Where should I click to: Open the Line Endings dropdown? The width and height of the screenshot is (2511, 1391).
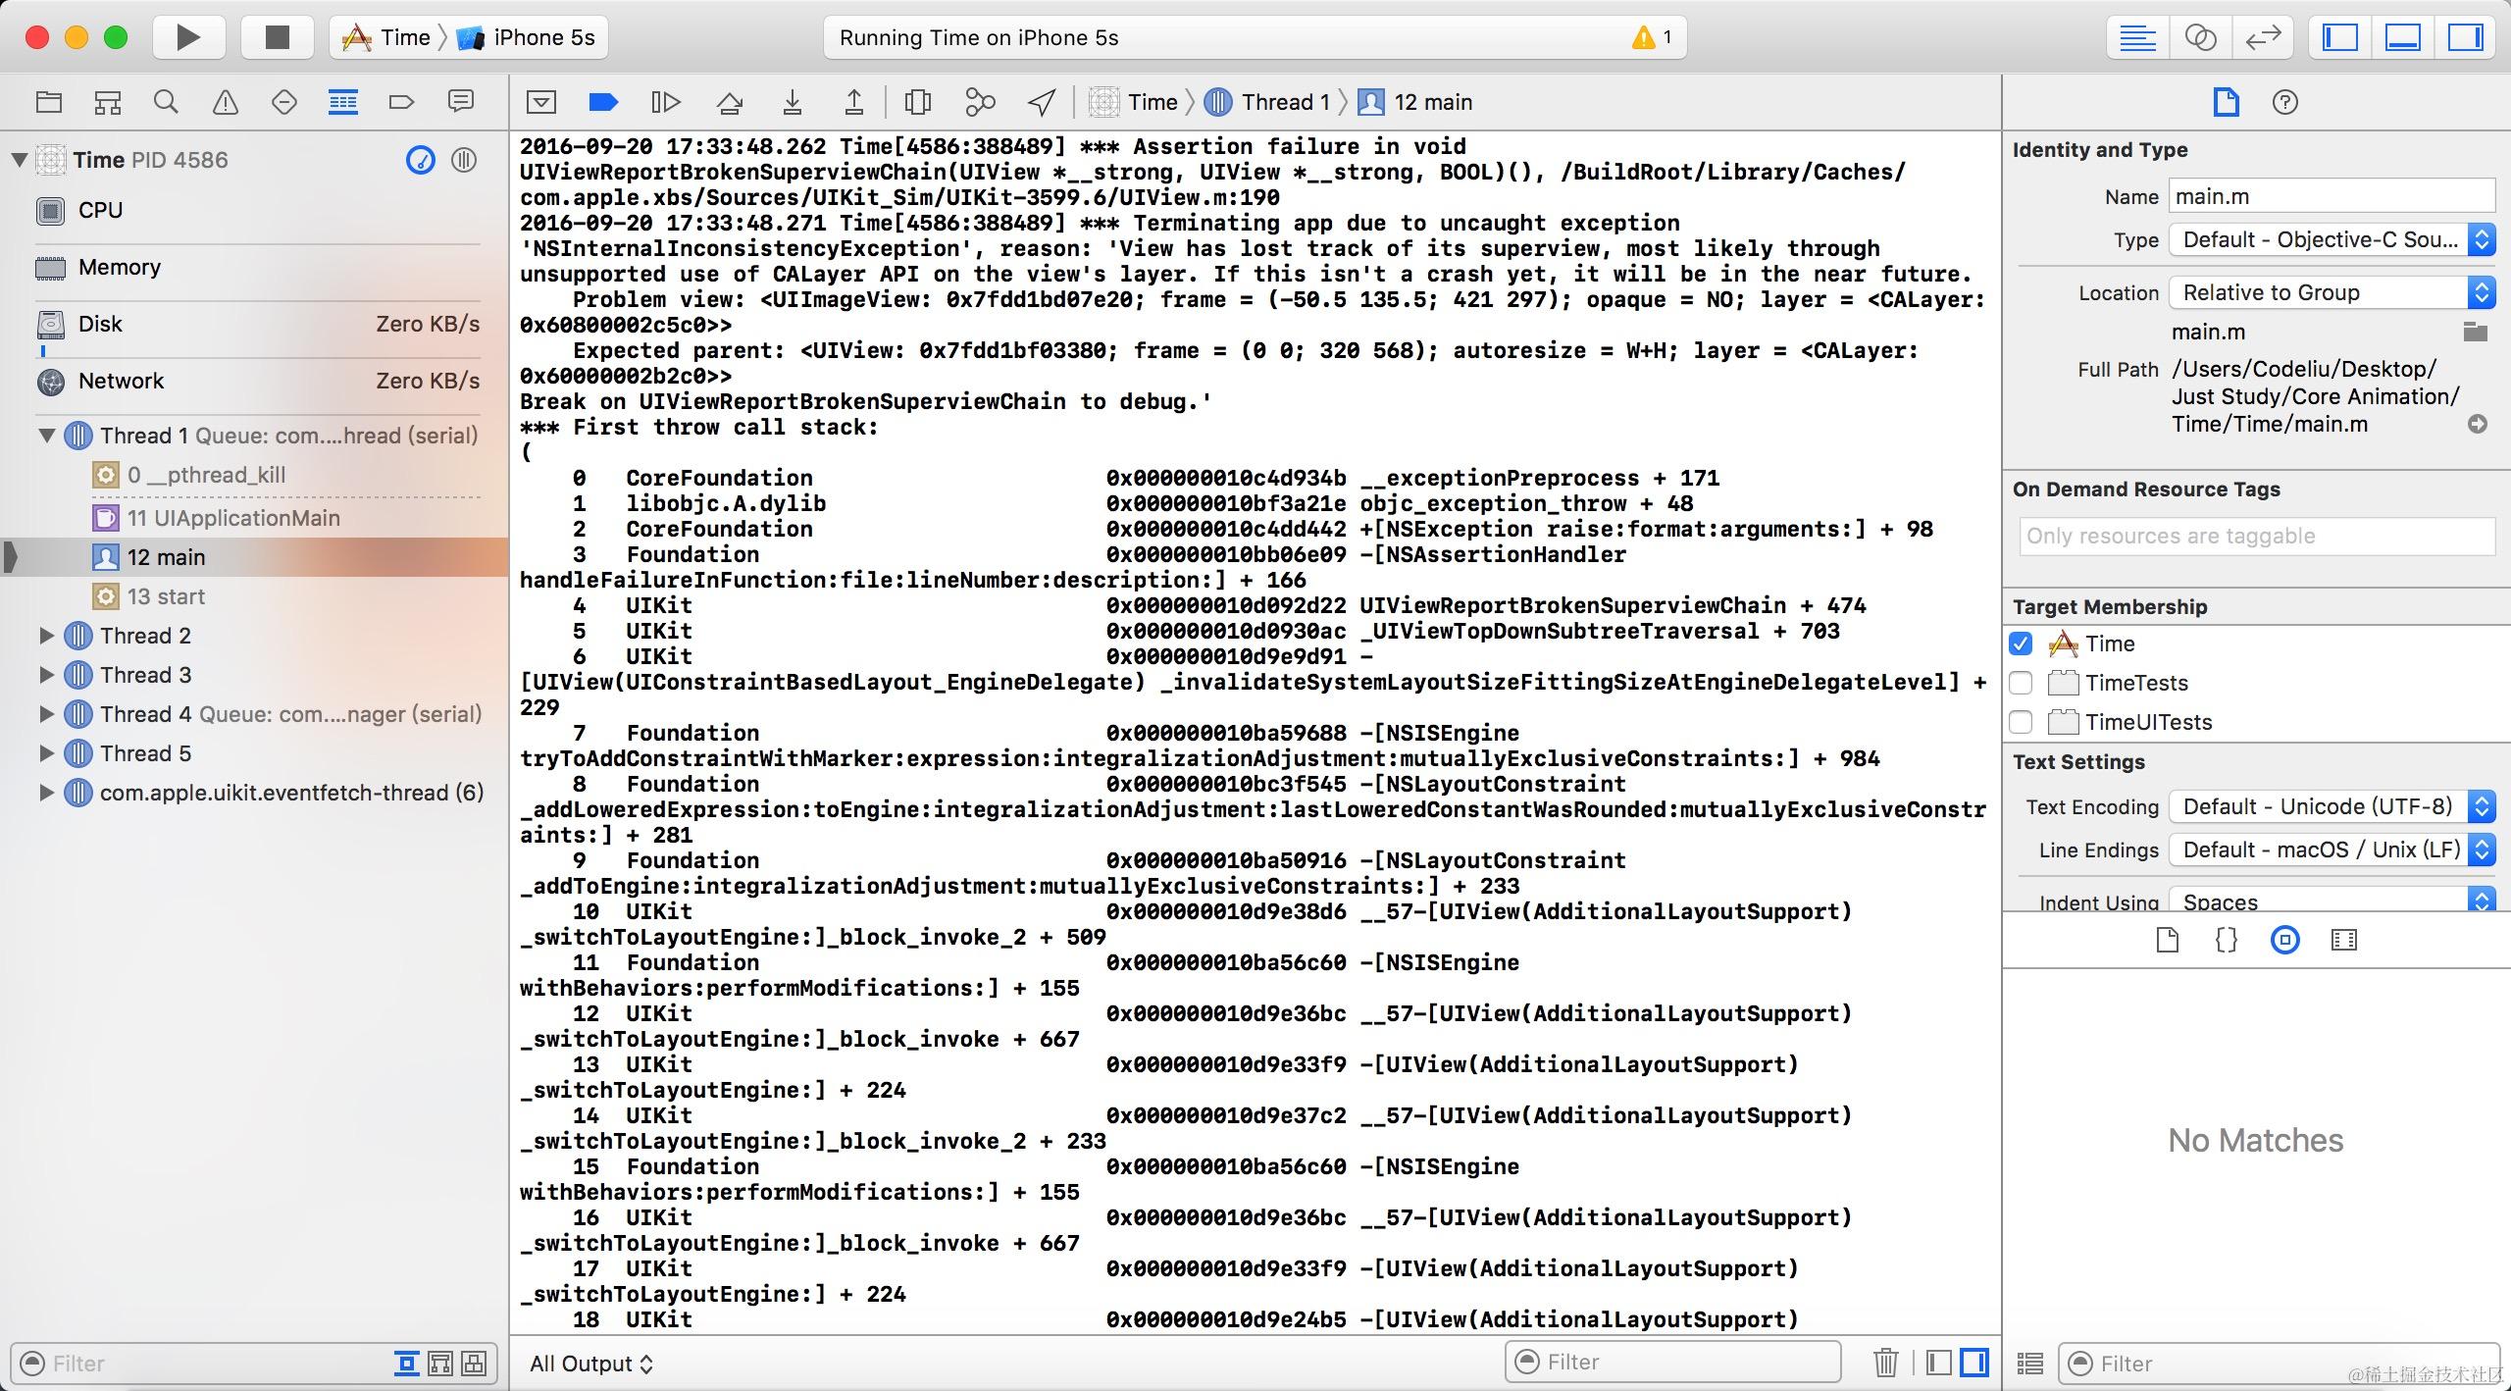click(2331, 850)
